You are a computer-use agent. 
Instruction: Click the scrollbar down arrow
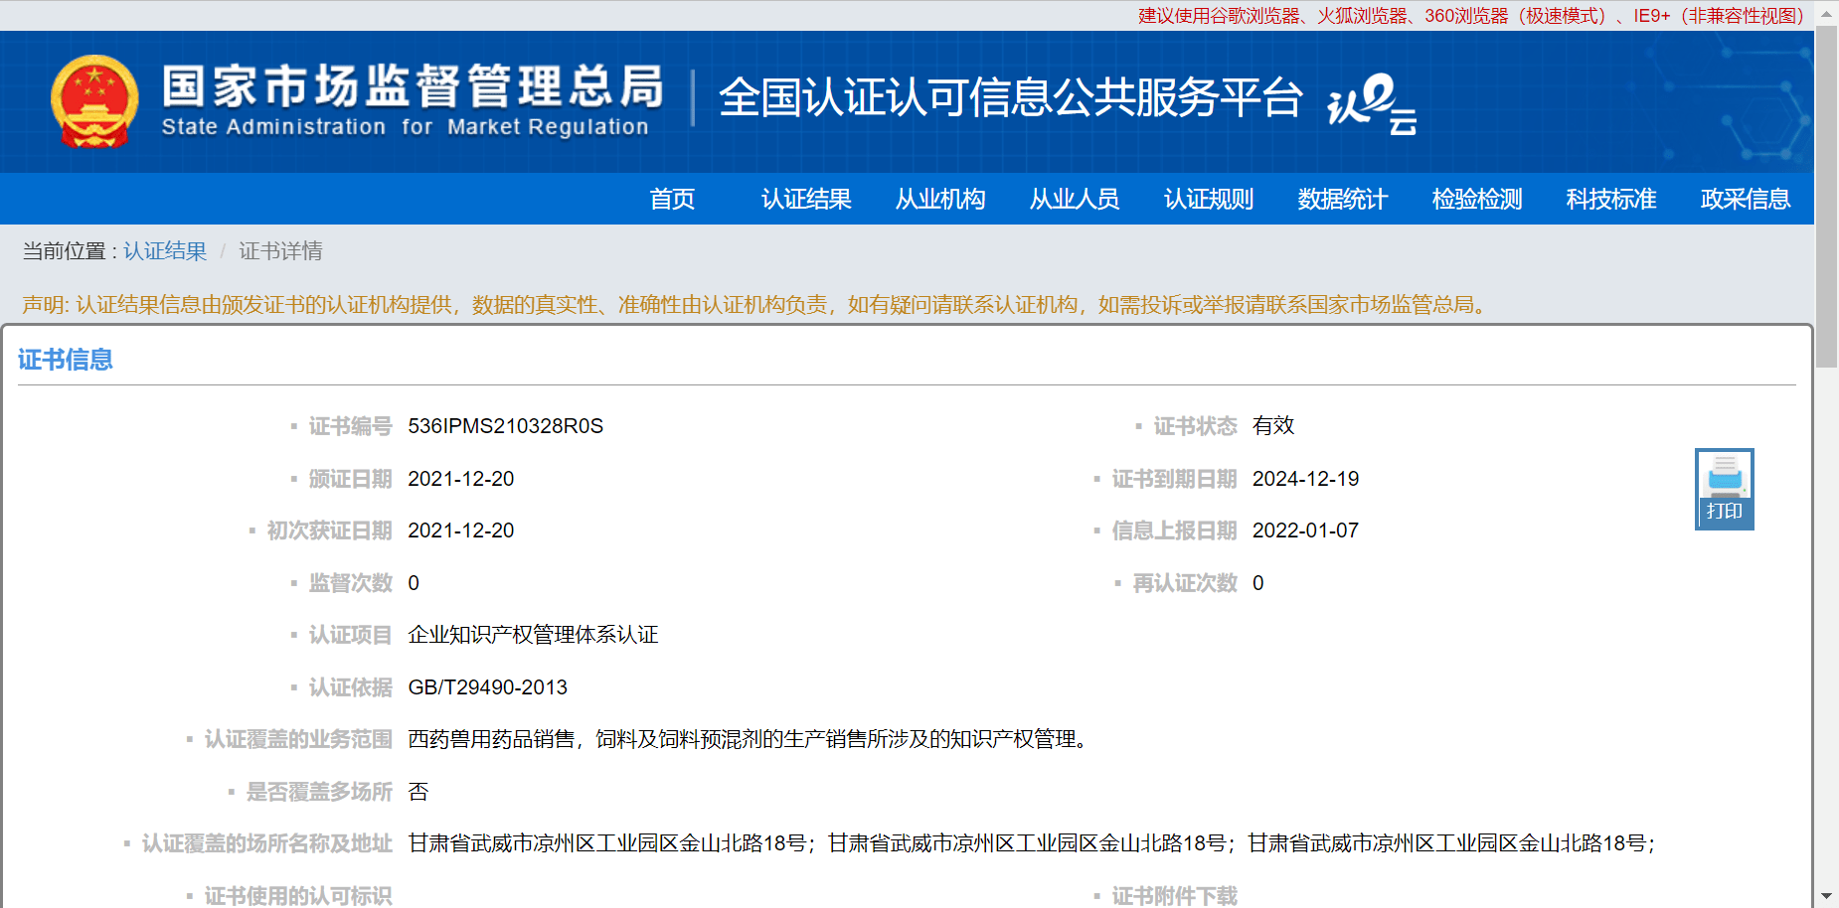point(1826,896)
